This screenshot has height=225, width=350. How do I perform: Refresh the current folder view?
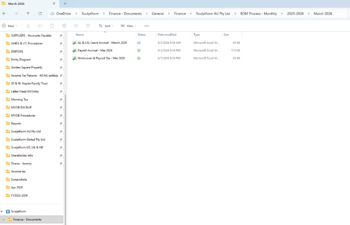click(x=40, y=14)
